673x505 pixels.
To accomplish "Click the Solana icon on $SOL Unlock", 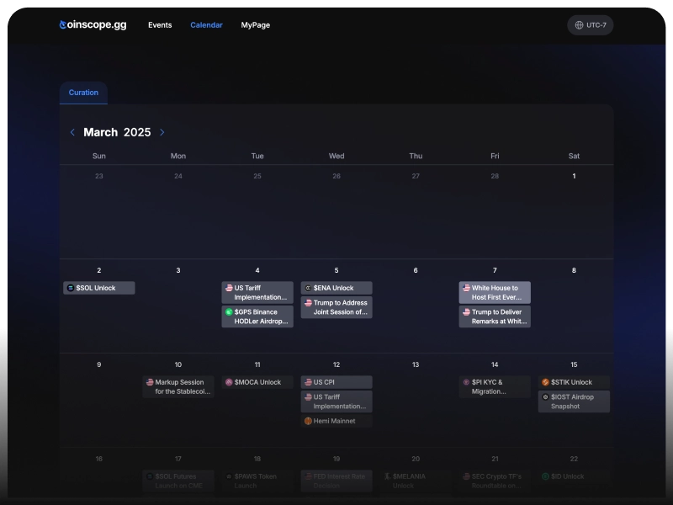I will [x=71, y=288].
